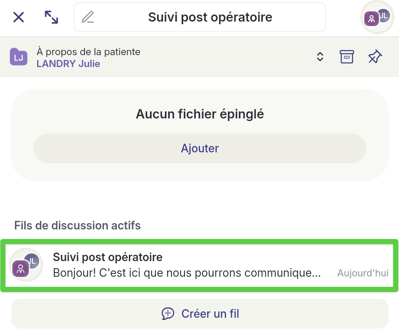Expand the conversation to full screen

51,17
